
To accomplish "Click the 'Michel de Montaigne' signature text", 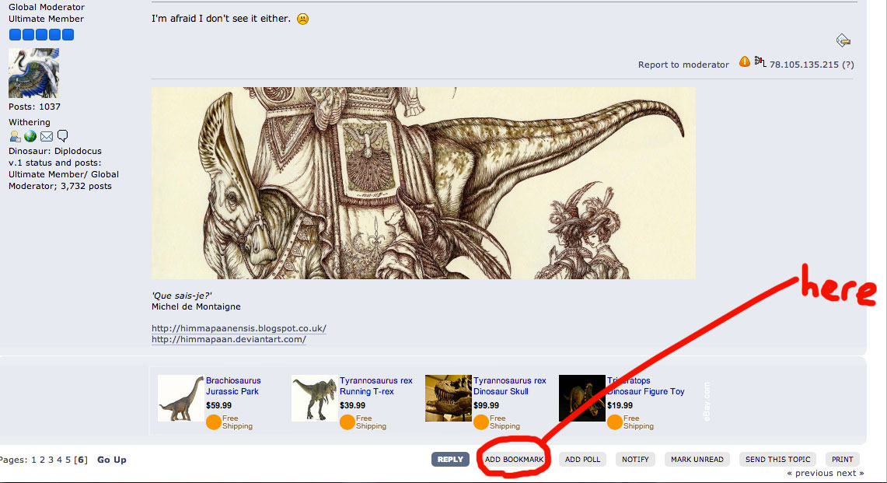I will point(197,306).
